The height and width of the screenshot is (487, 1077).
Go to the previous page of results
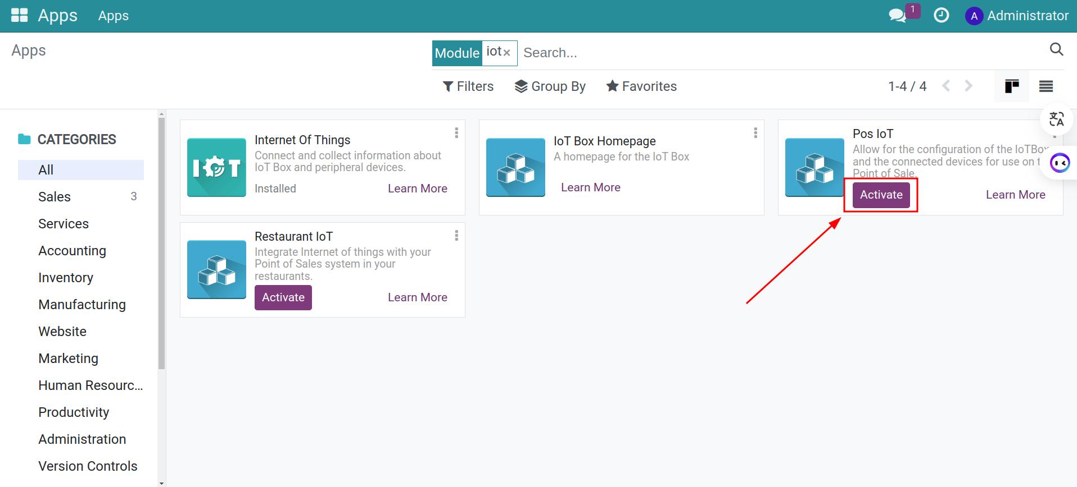(947, 86)
